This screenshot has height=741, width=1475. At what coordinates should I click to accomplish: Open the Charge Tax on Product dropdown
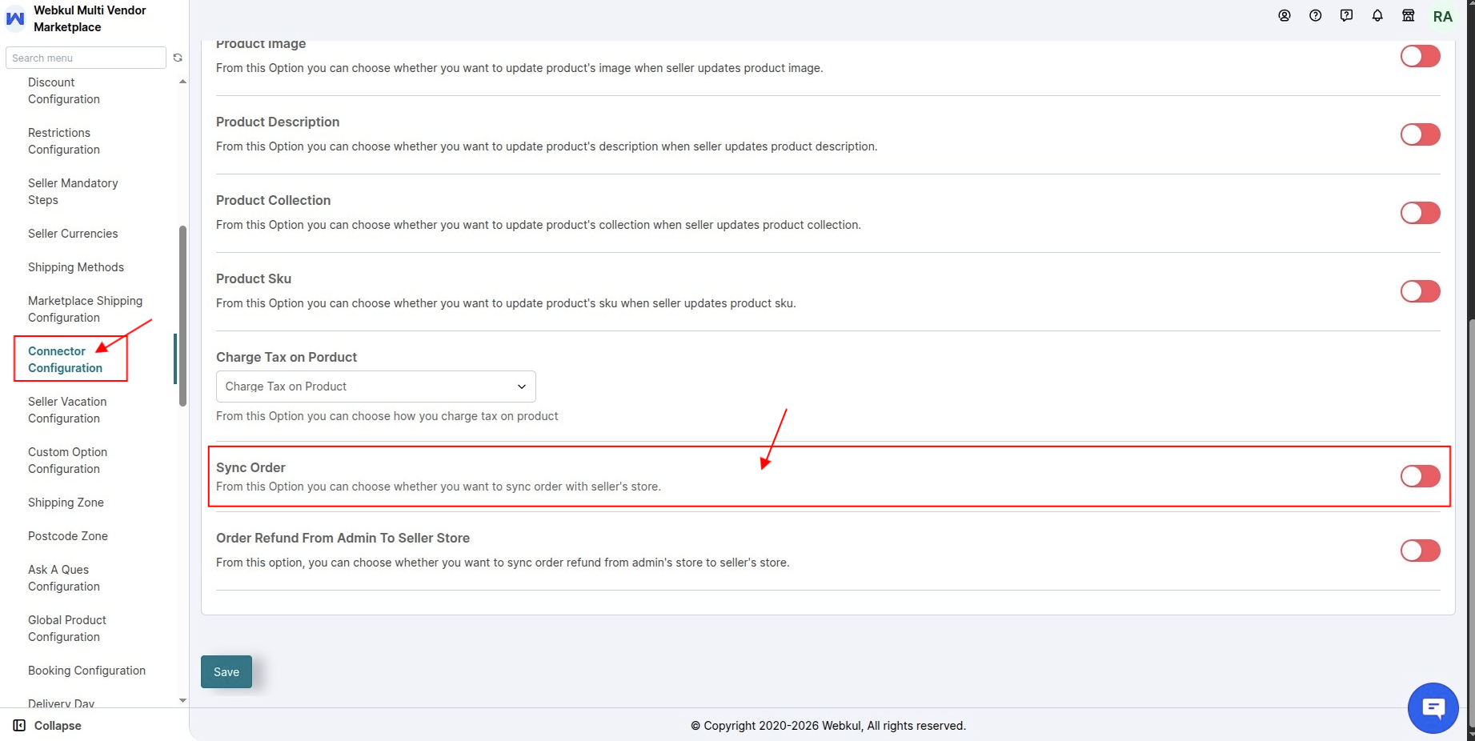coord(376,387)
